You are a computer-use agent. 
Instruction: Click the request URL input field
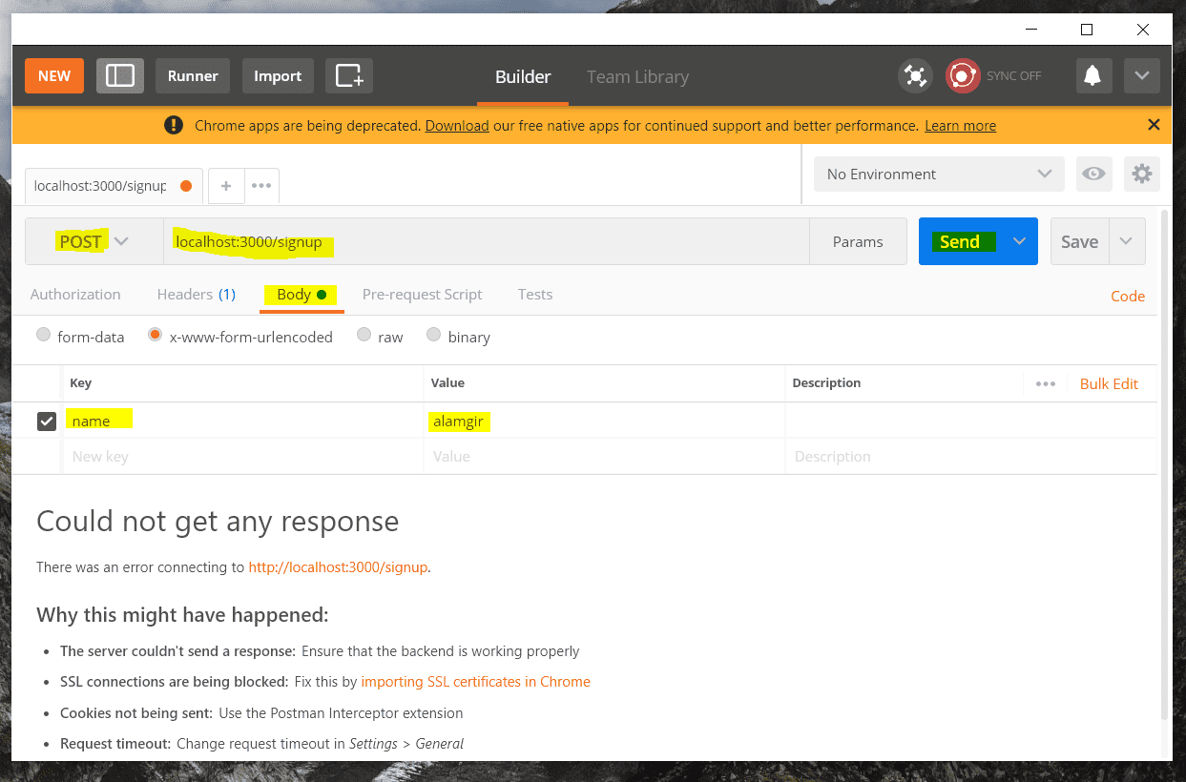487,241
